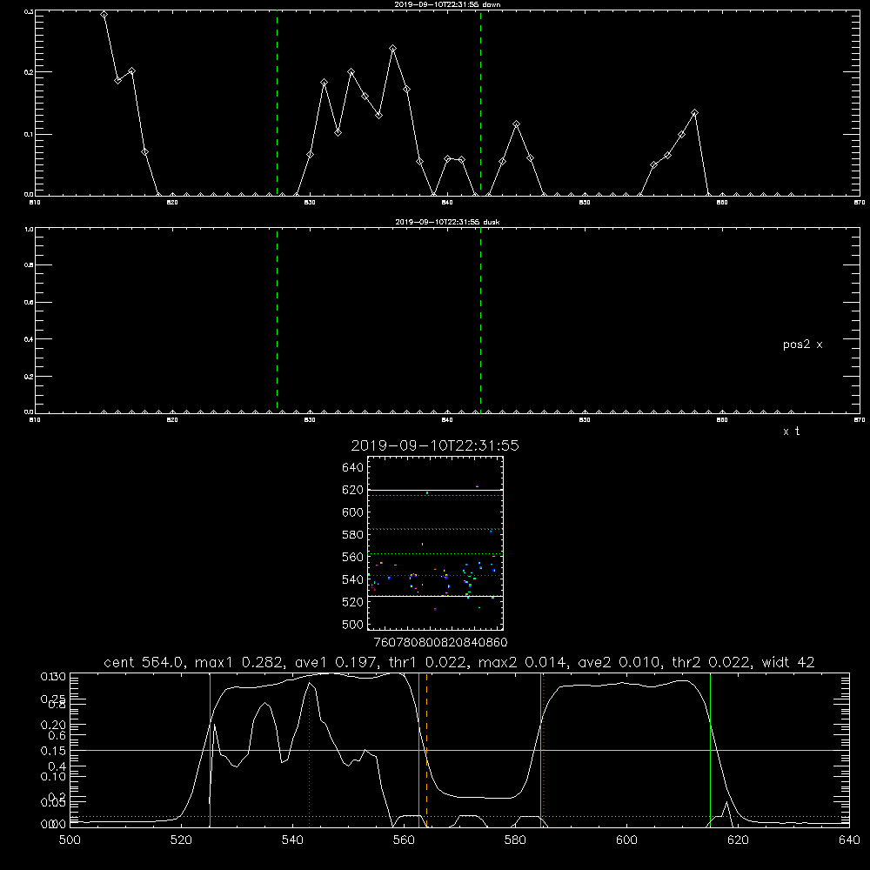Click right green dashed line in dusk plot
The height and width of the screenshot is (870, 870).
(x=480, y=320)
